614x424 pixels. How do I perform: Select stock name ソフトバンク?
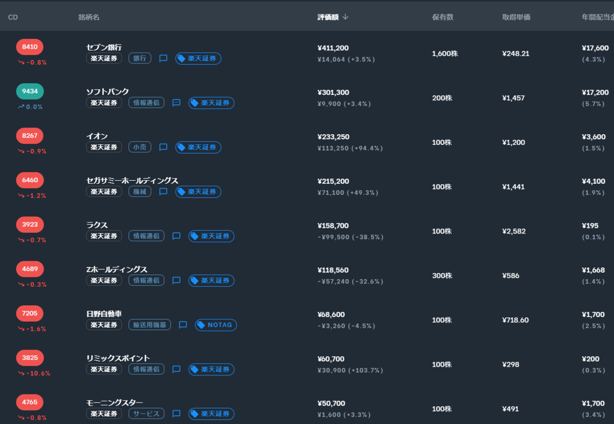click(x=107, y=92)
